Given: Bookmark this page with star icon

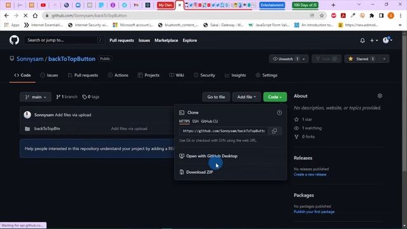Looking at the screenshot, I should point(322,15).
